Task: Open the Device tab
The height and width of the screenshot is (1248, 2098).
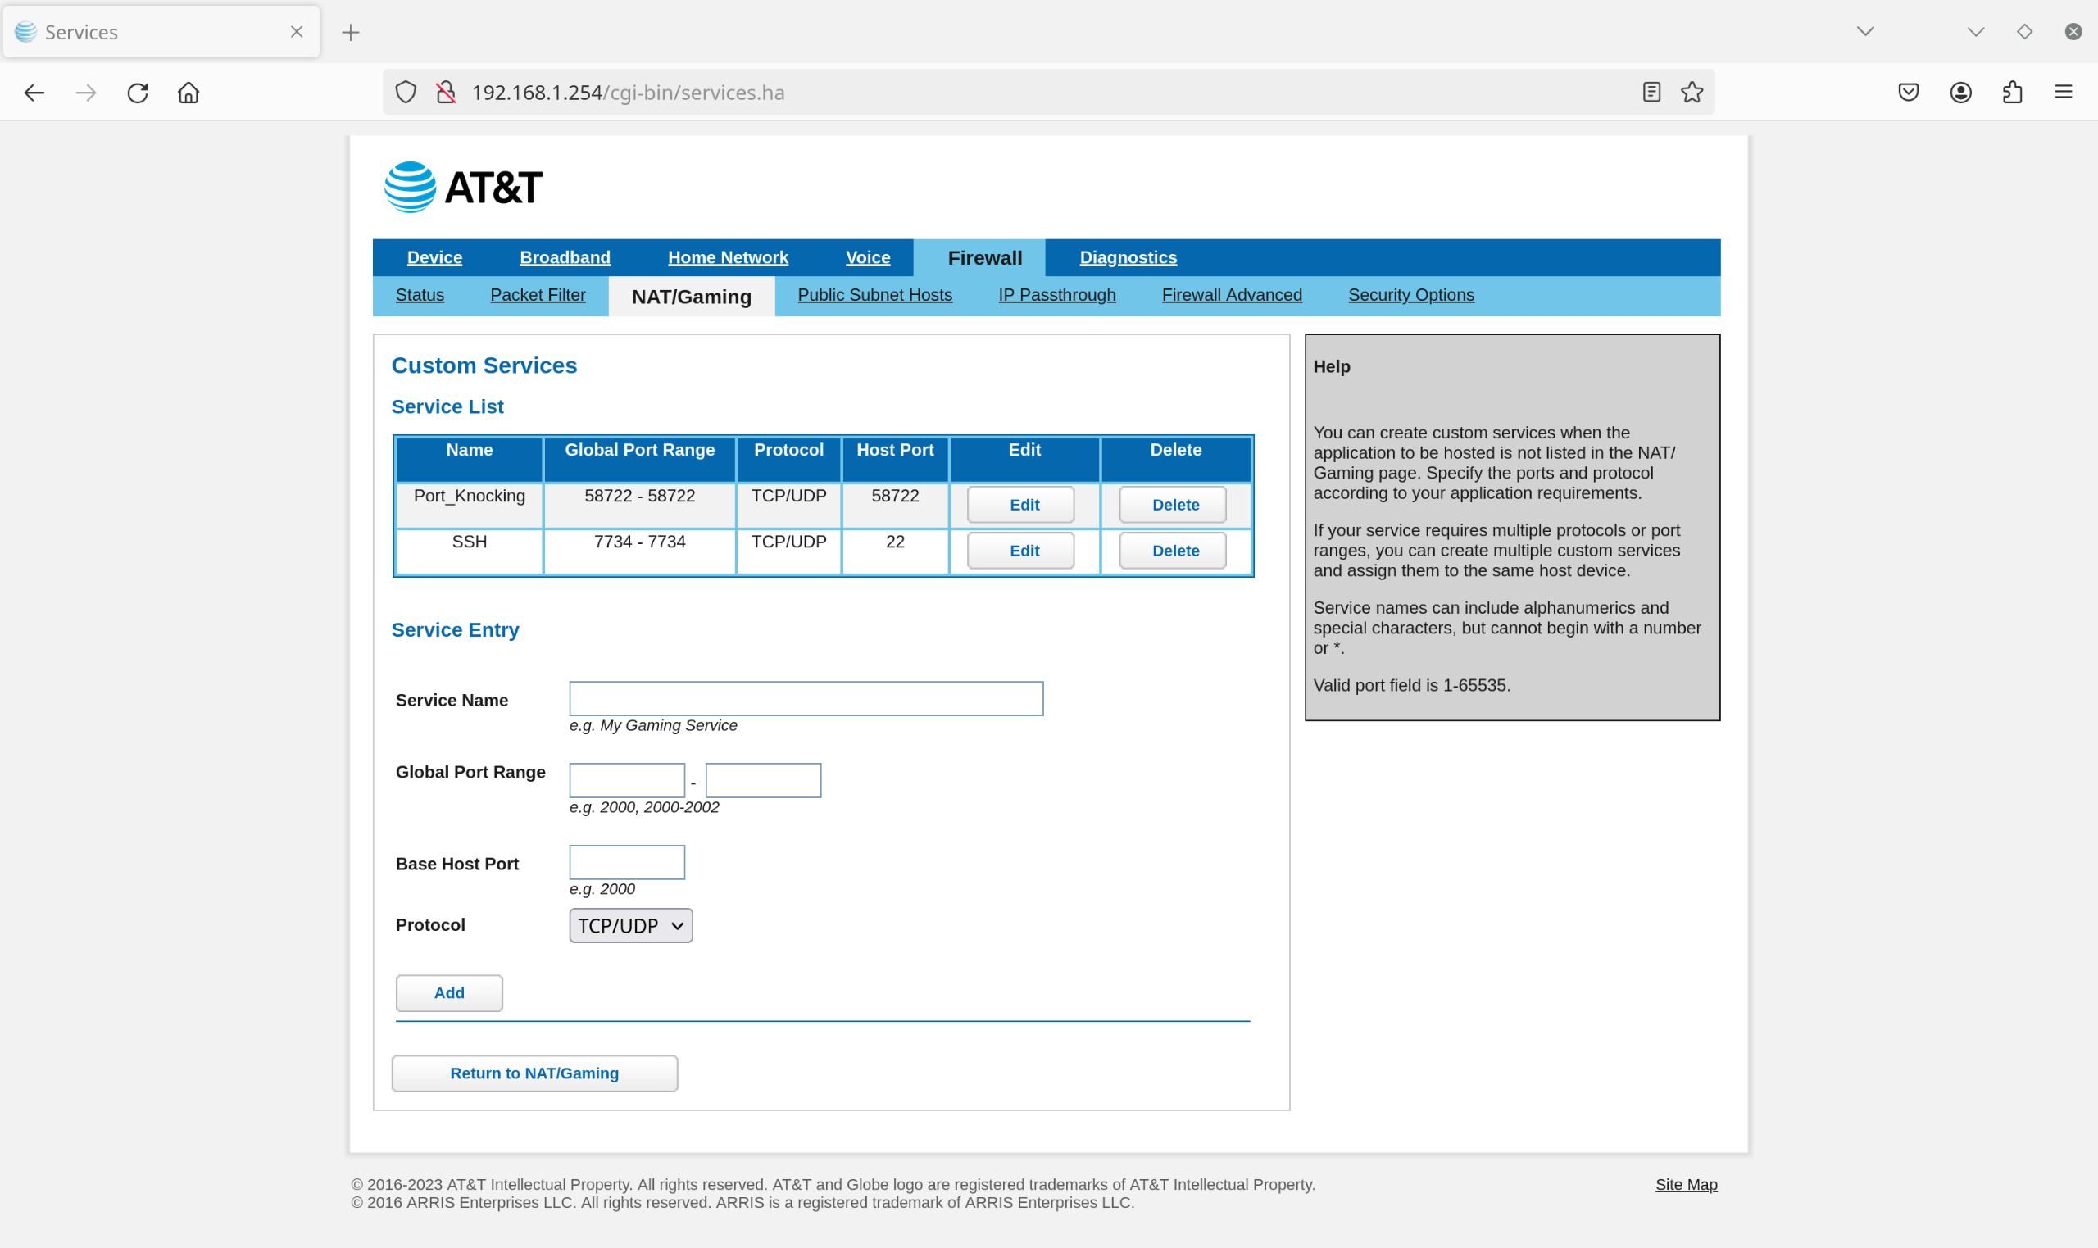Action: click(434, 257)
